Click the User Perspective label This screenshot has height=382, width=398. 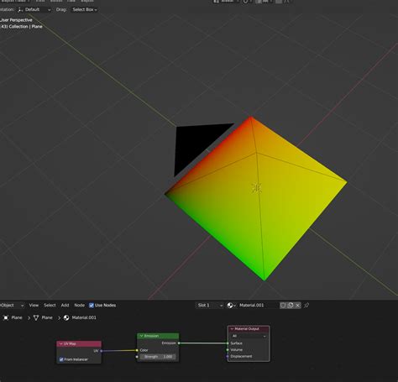click(16, 20)
